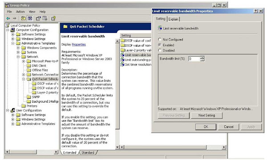Click the Properties link in description pane
The image size is (267, 160).
[79, 44]
